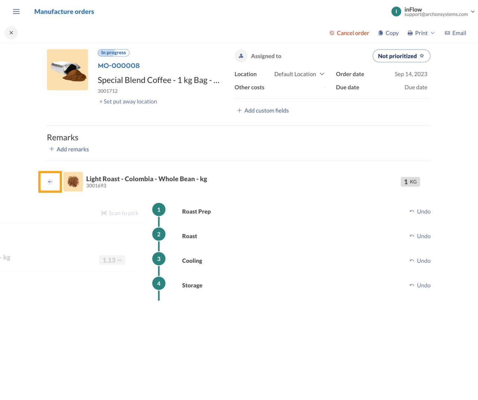
Task: Click the highlighted back arrow on Light Roast row
Action: (x=50, y=182)
